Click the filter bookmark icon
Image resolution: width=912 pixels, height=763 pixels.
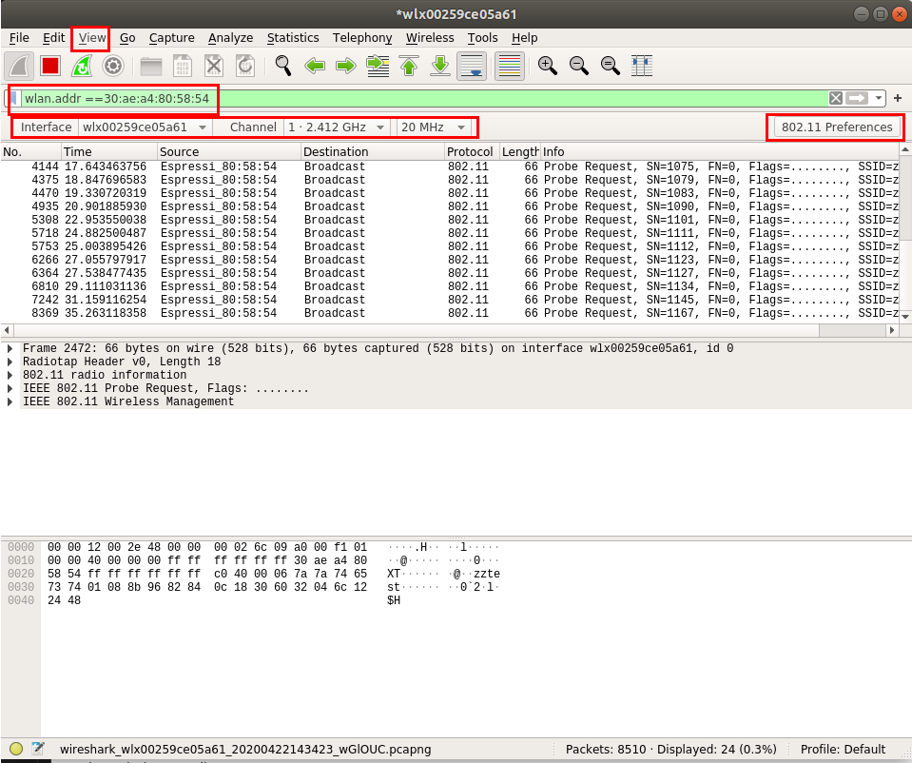13,98
